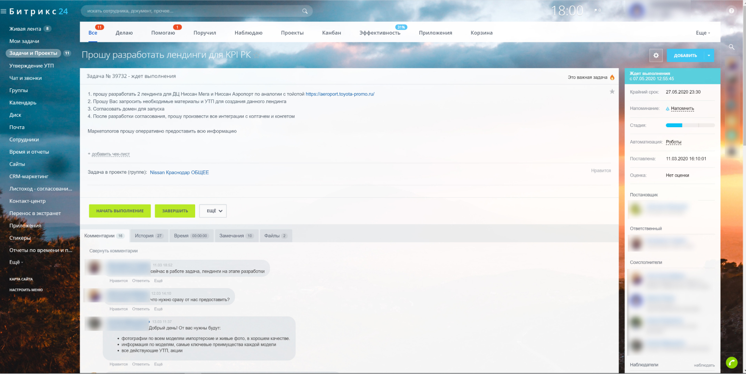746x374 pixels.
Task: Open CRM-маркетинг in the sidebar
Action: coord(29,176)
